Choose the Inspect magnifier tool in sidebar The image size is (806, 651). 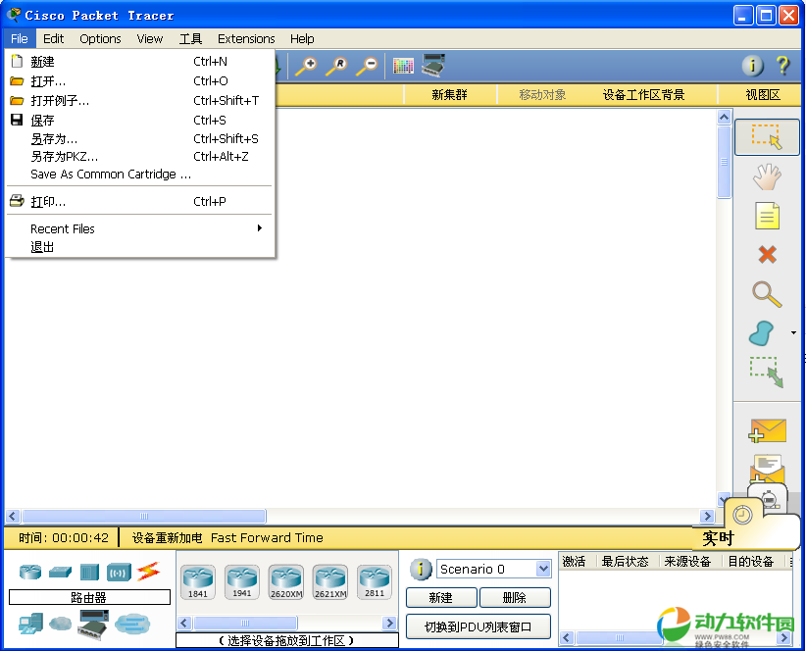767,294
